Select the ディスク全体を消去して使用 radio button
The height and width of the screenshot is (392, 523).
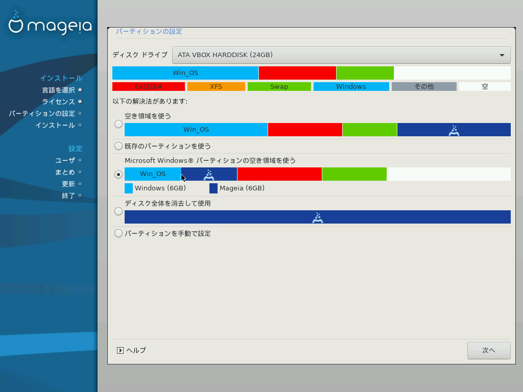pos(118,211)
